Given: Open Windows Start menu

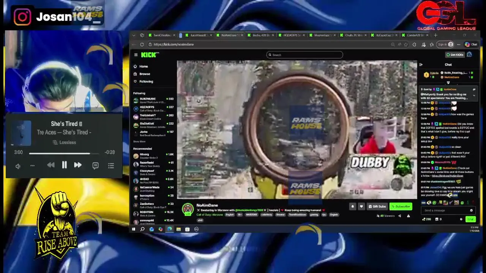Looking at the screenshot, I should point(133,229).
